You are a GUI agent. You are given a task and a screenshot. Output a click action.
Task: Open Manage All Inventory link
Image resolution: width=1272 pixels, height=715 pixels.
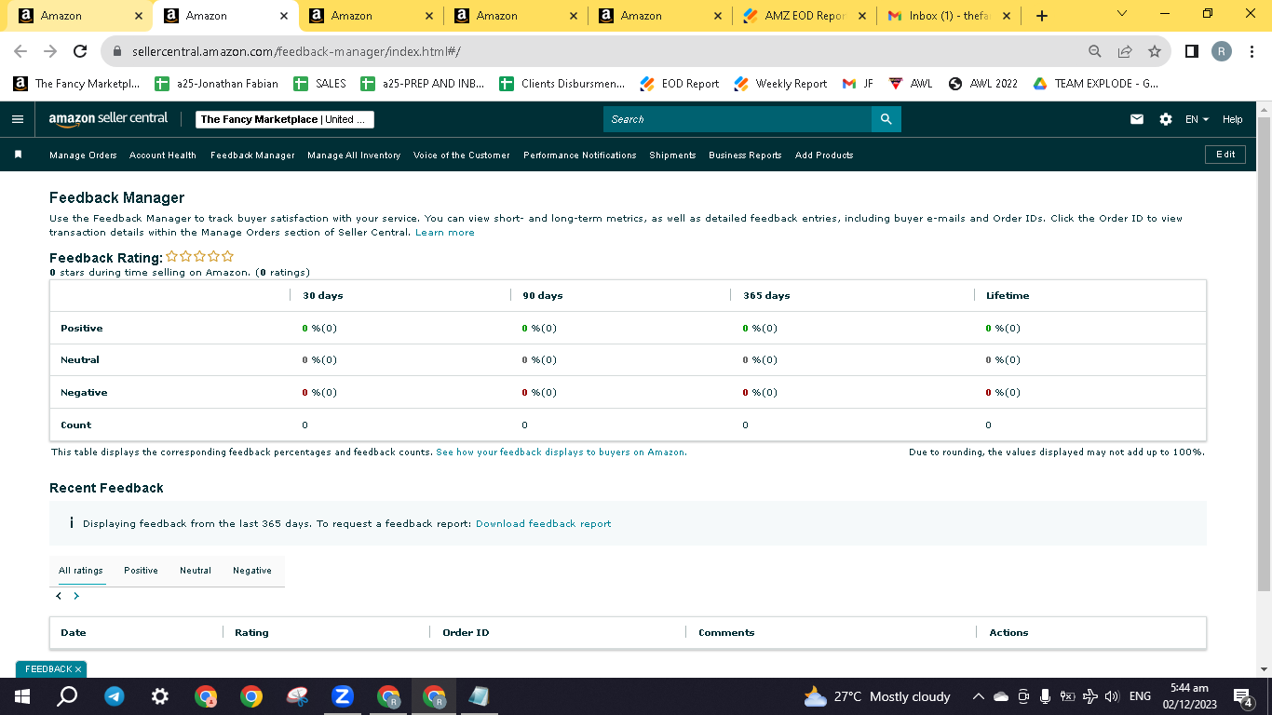tap(354, 155)
